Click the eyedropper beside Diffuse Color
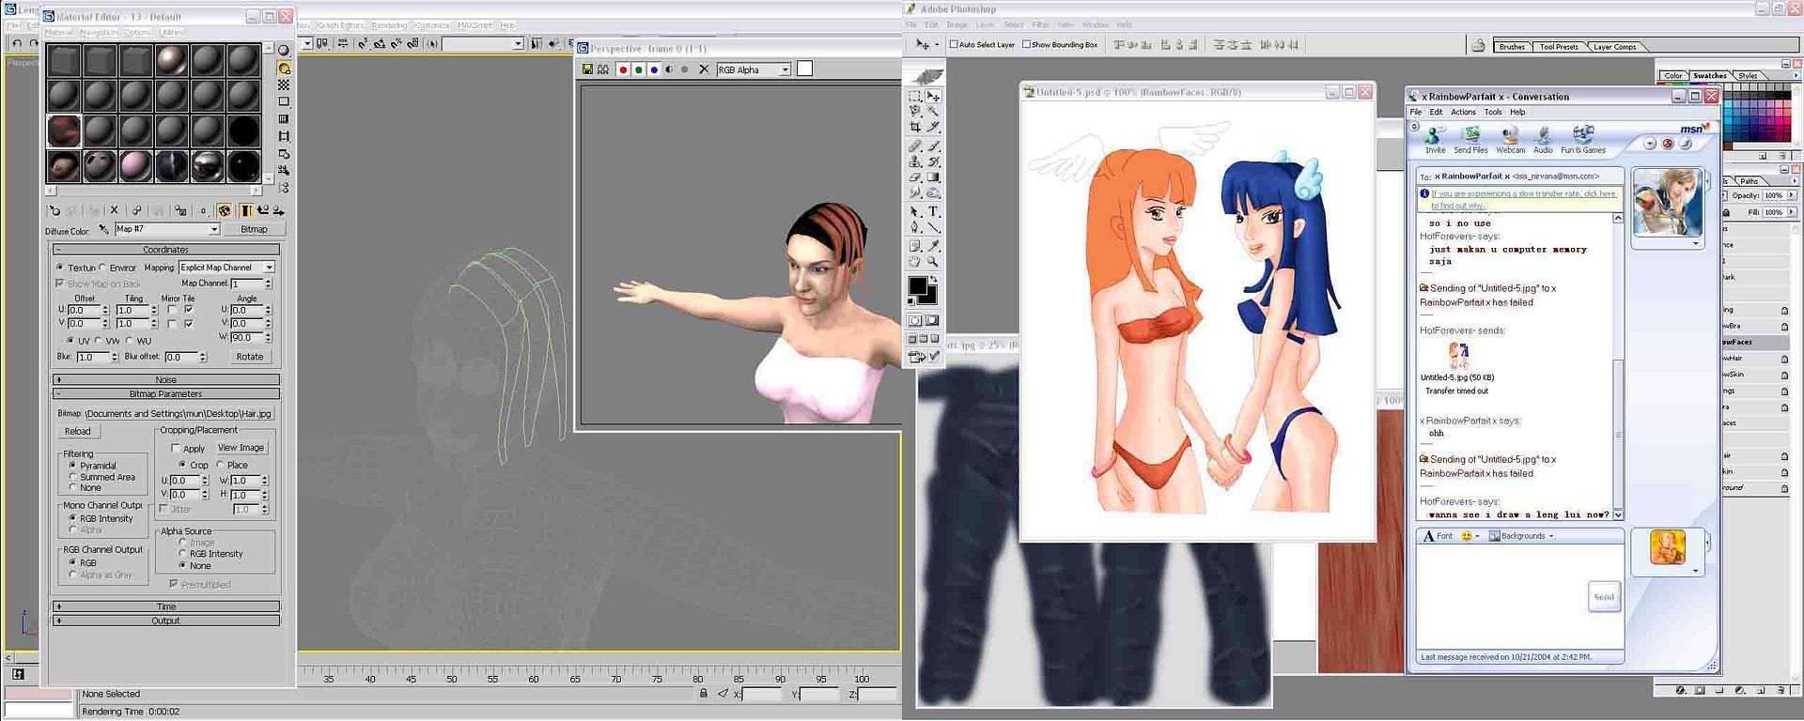 (x=104, y=229)
